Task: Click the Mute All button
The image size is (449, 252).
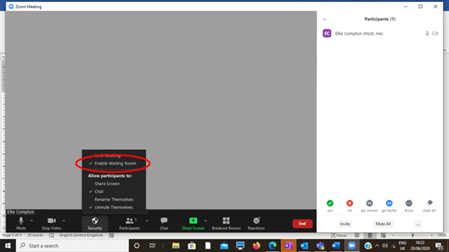Action: (383, 224)
